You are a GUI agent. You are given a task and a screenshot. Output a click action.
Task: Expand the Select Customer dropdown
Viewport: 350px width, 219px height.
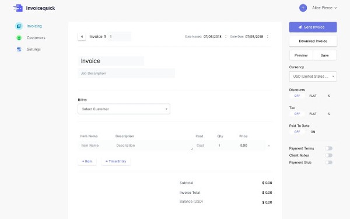[124, 109]
